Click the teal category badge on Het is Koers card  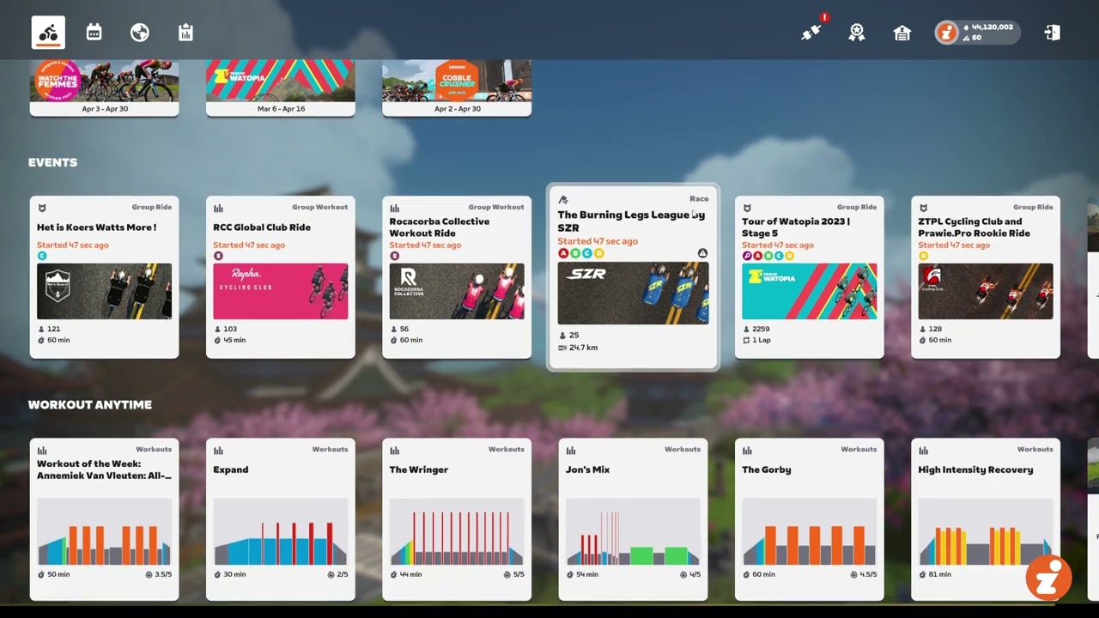coord(41,256)
